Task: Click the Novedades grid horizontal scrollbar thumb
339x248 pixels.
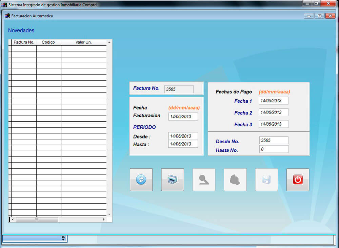Action: tap(37, 220)
